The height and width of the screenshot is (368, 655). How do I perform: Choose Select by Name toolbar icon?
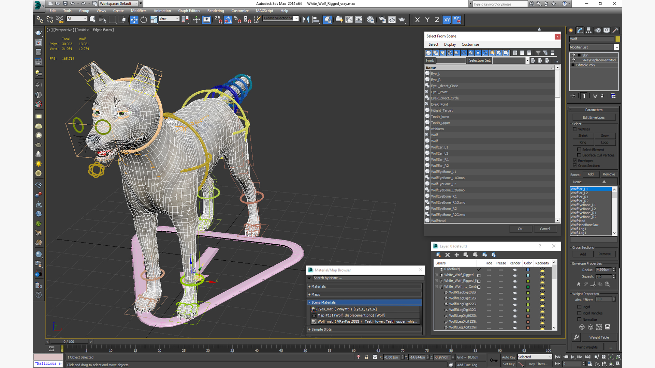102,20
